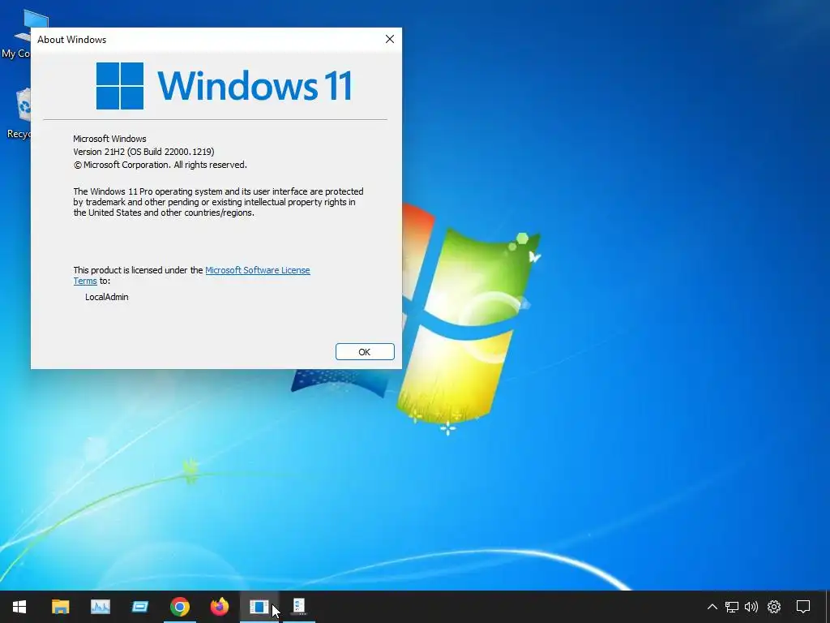Show hidden tray icons chevron
830x623 pixels.
click(x=712, y=607)
